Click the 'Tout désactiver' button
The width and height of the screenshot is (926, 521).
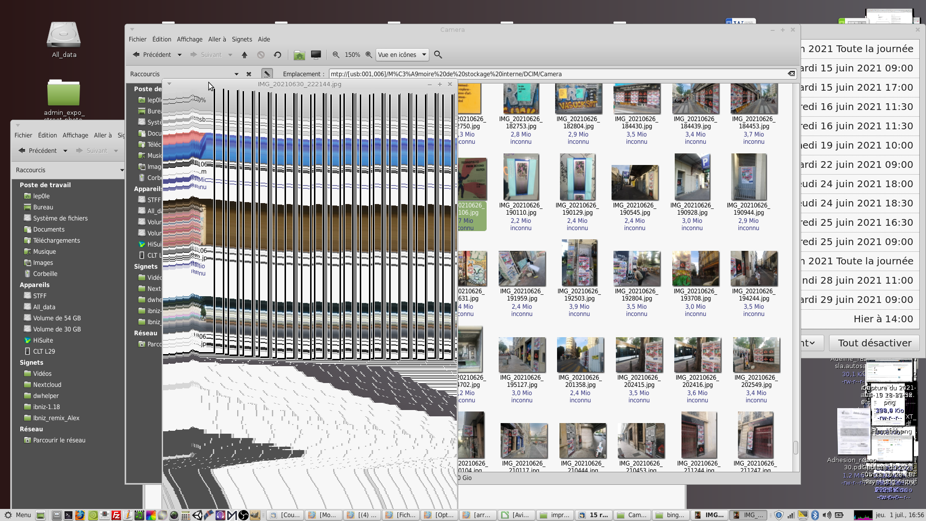[874, 343]
